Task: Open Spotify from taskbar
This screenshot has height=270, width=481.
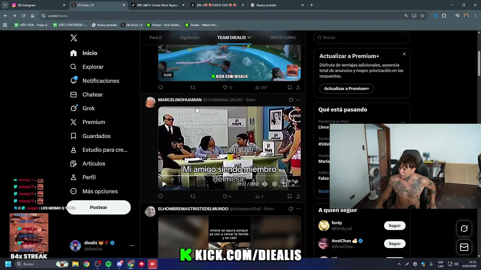Action: tap(108, 264)
